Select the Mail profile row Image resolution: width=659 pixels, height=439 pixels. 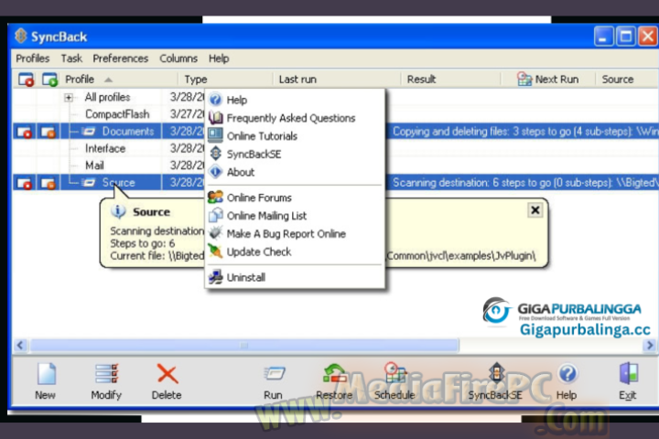pos(94,166)
